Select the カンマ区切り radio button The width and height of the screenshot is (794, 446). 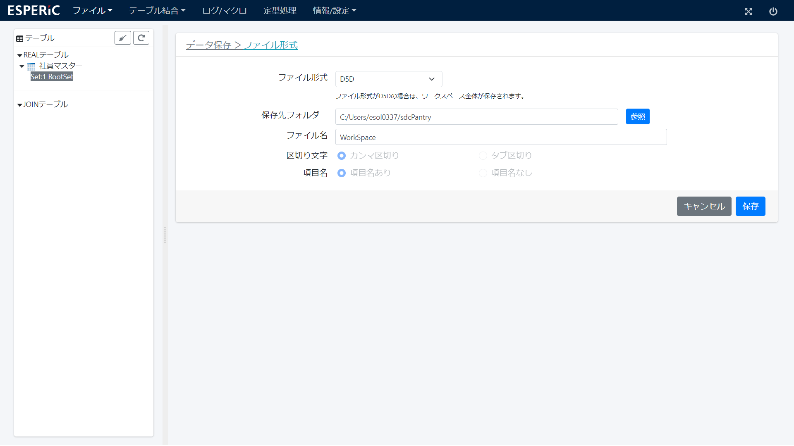click(x=342, y=156)
